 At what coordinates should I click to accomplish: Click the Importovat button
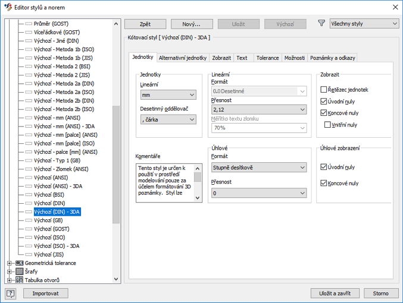coord(45,293)
